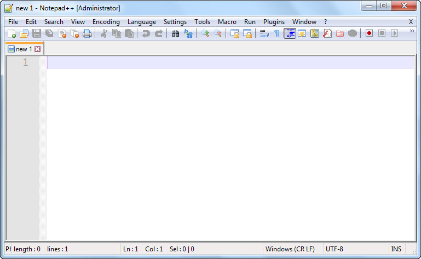Open the Encoding menu
Viewport: 421px width, 259px height.
[106, 22]
